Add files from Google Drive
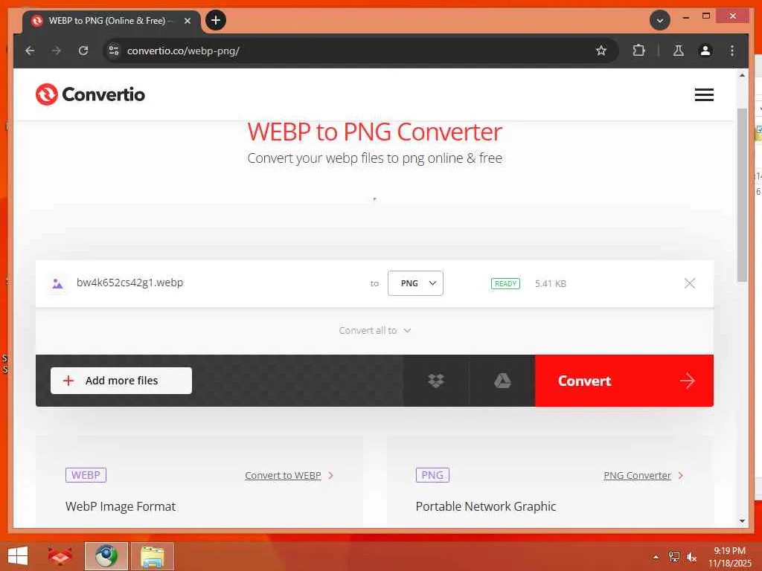Screen dimensions: 762x571 point(502,381)
